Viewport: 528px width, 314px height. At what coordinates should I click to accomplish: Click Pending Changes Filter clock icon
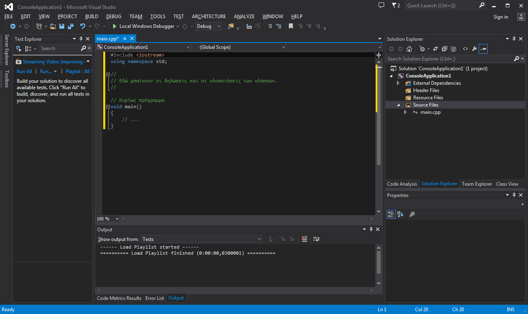[422, 49]
